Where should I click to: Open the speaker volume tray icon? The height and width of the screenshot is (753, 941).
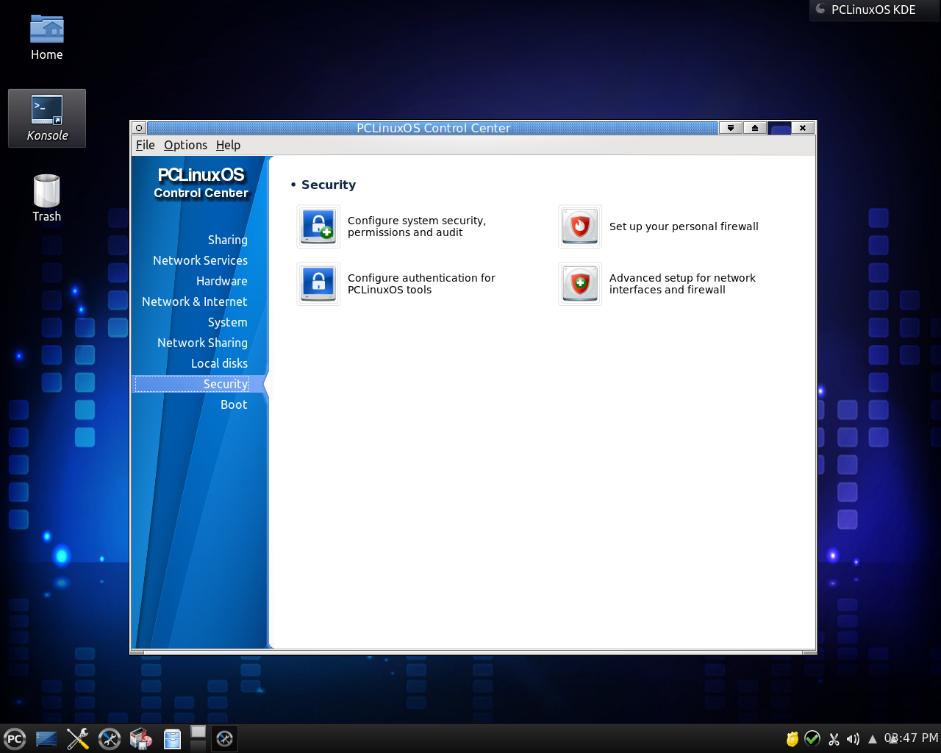point(853,739)
